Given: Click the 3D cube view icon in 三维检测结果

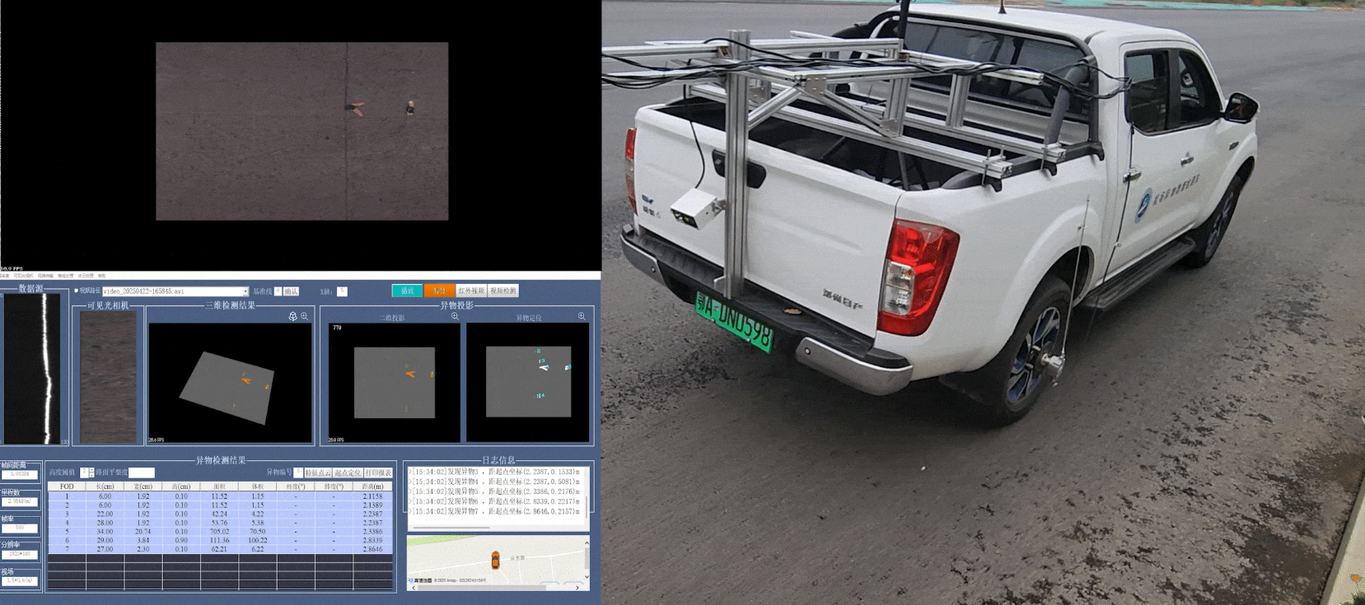Looking at the screenshot, I should coord(292,316).
